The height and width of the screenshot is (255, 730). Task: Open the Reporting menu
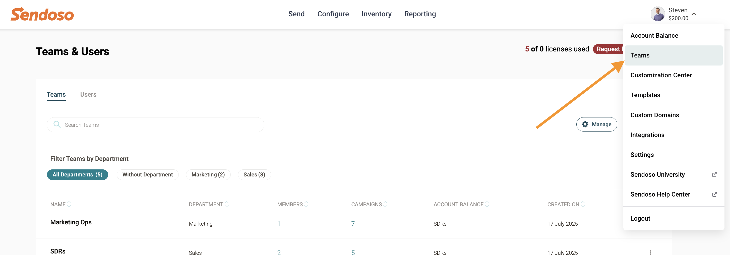click(420, 14)
